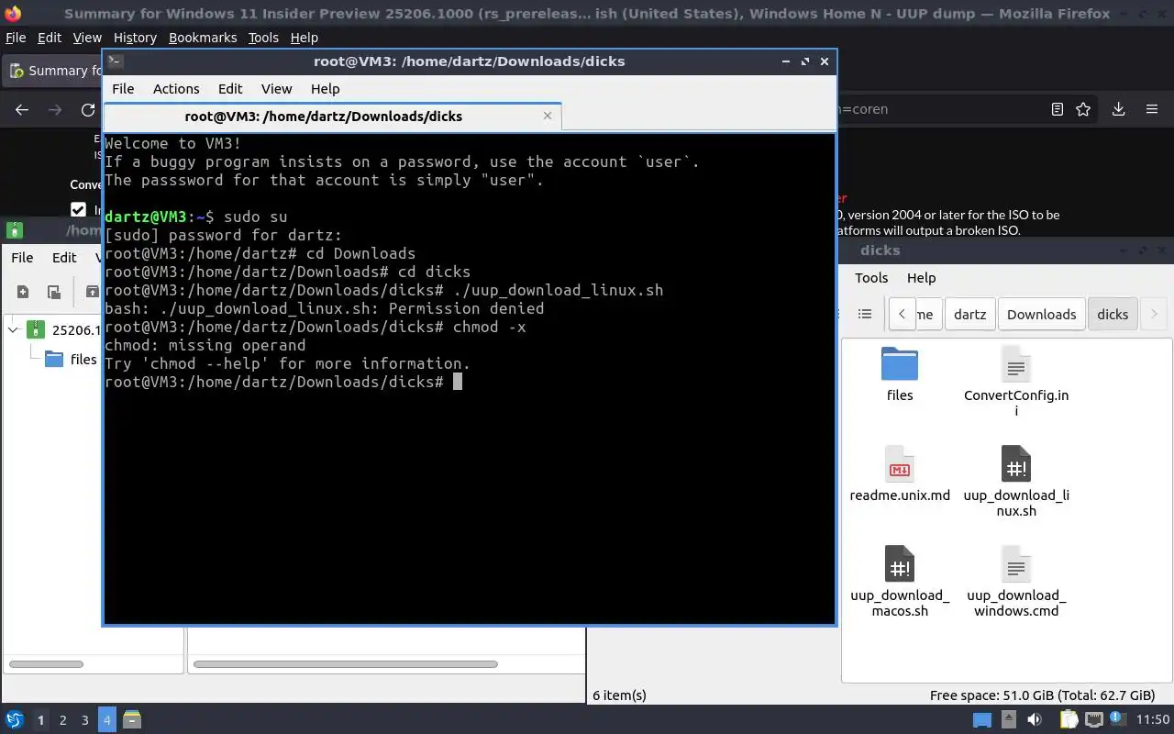Image resolution: width=1174 pixels, height=734 pixels.
Task: Open Firefox Tools menu
Action: 263,38
